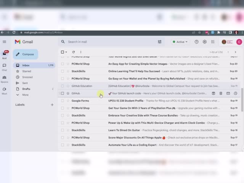Open the select dropdown arrow beside checkbox
This screenshot has height=183, width=244.
click(66, 52)
